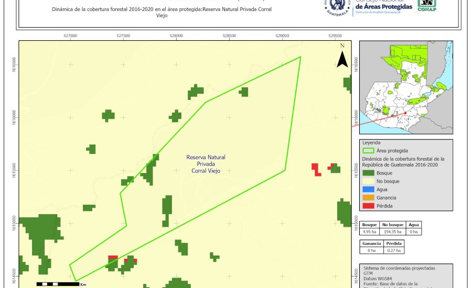
Task: Click the red location dot on the inset map
Action: click(405, 112)
